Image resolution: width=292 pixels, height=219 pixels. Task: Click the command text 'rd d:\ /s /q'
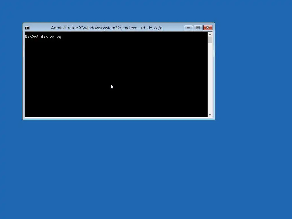pos(48,37)
